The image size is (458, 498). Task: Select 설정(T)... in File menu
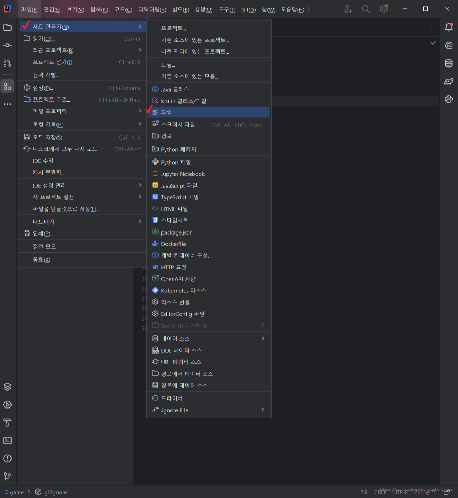(83, 88)
